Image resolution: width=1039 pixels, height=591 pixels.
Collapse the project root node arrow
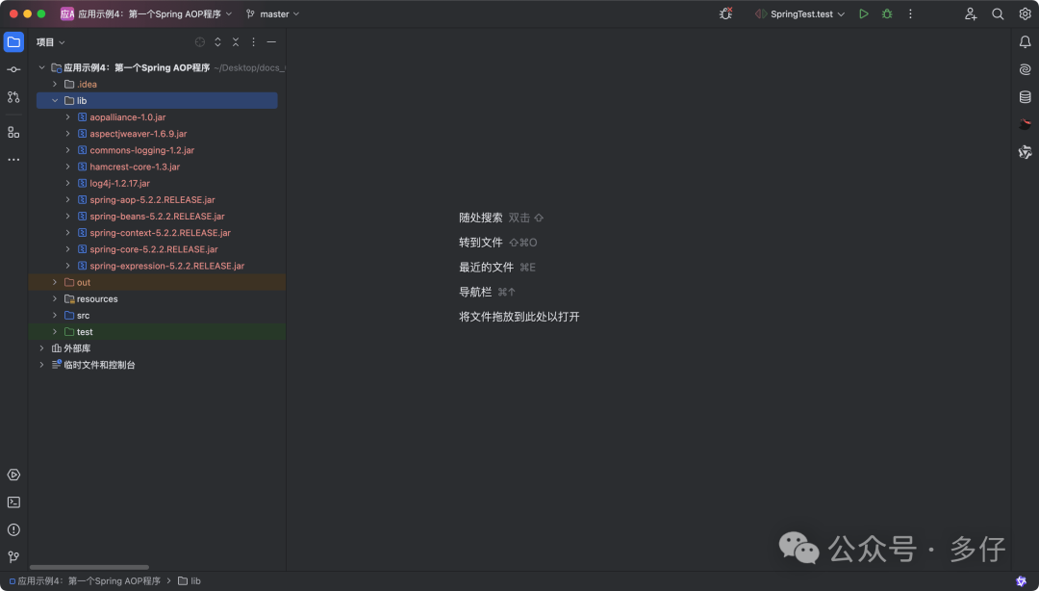tap(41, 67)
